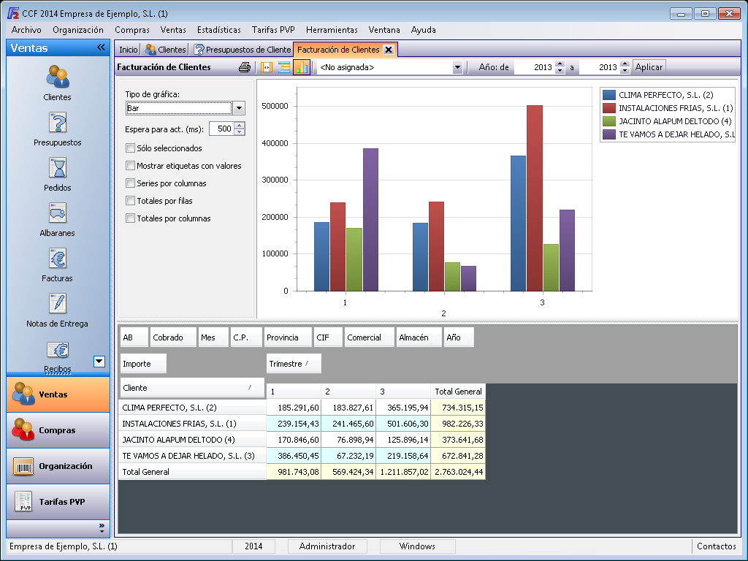The image size is (748, 561).
Task: Click the starting year input field
Action: pyautogui.click(x=533, y=67)
